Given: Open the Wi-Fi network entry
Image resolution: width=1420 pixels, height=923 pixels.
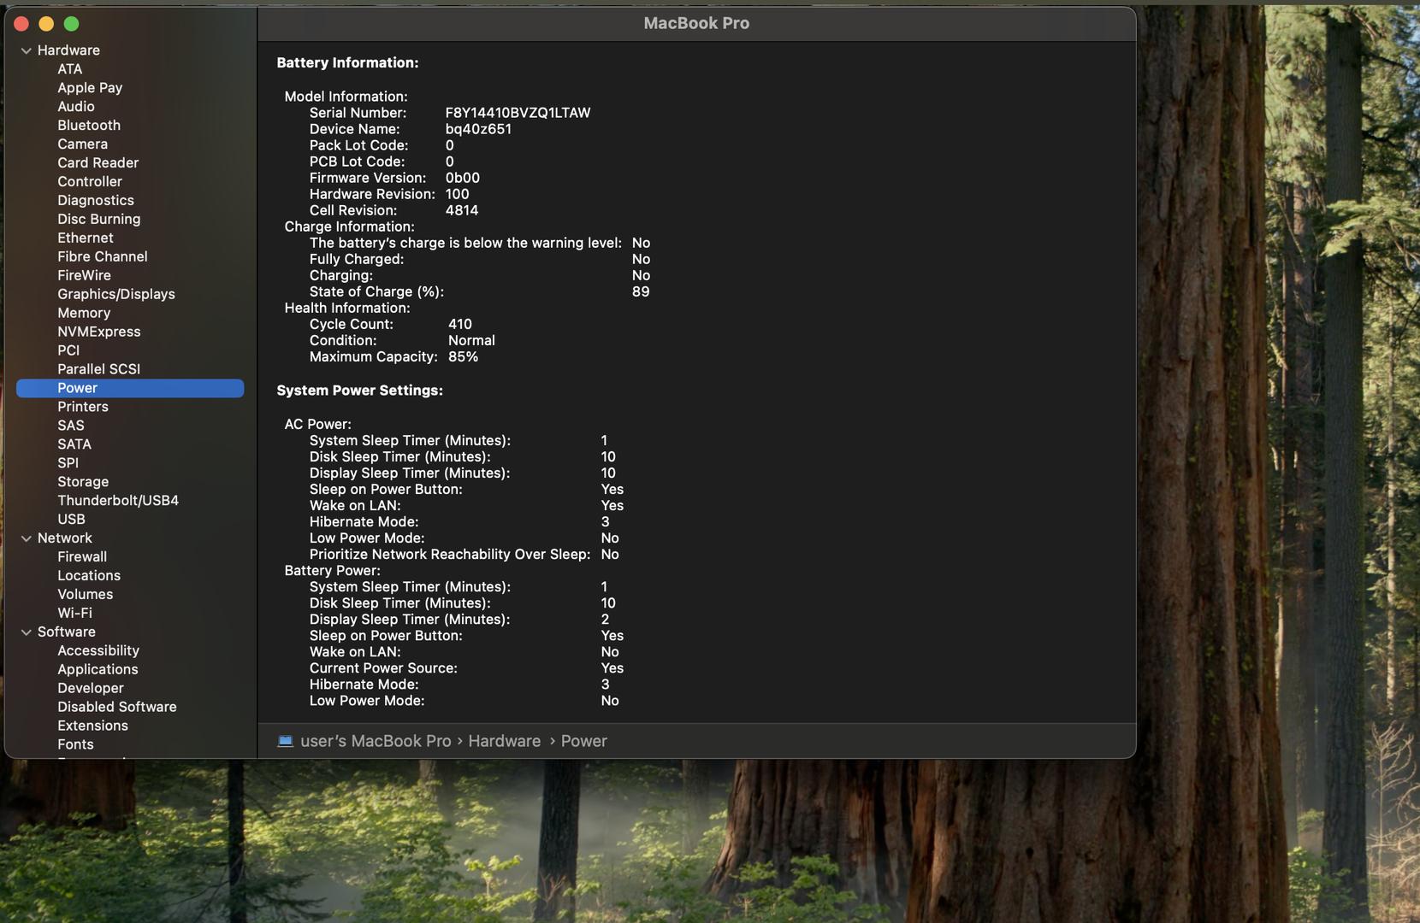Looking at the screenshot, I should point(75,614).
